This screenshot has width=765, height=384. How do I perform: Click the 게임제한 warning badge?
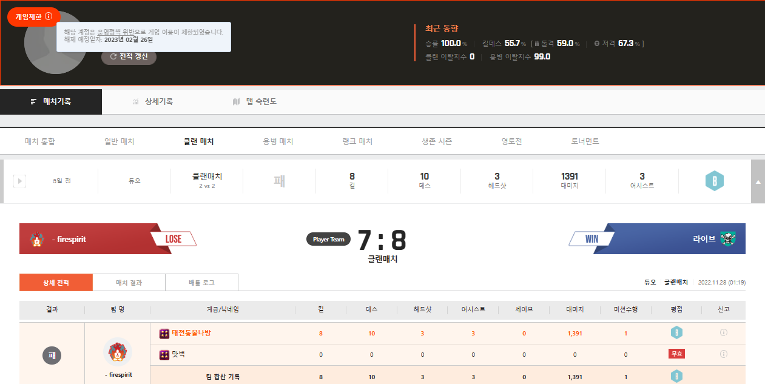33,16
